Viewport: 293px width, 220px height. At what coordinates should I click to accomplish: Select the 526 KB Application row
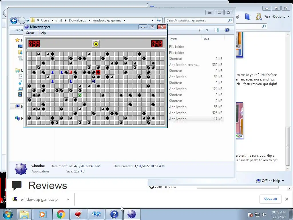(x=195, y=113)
